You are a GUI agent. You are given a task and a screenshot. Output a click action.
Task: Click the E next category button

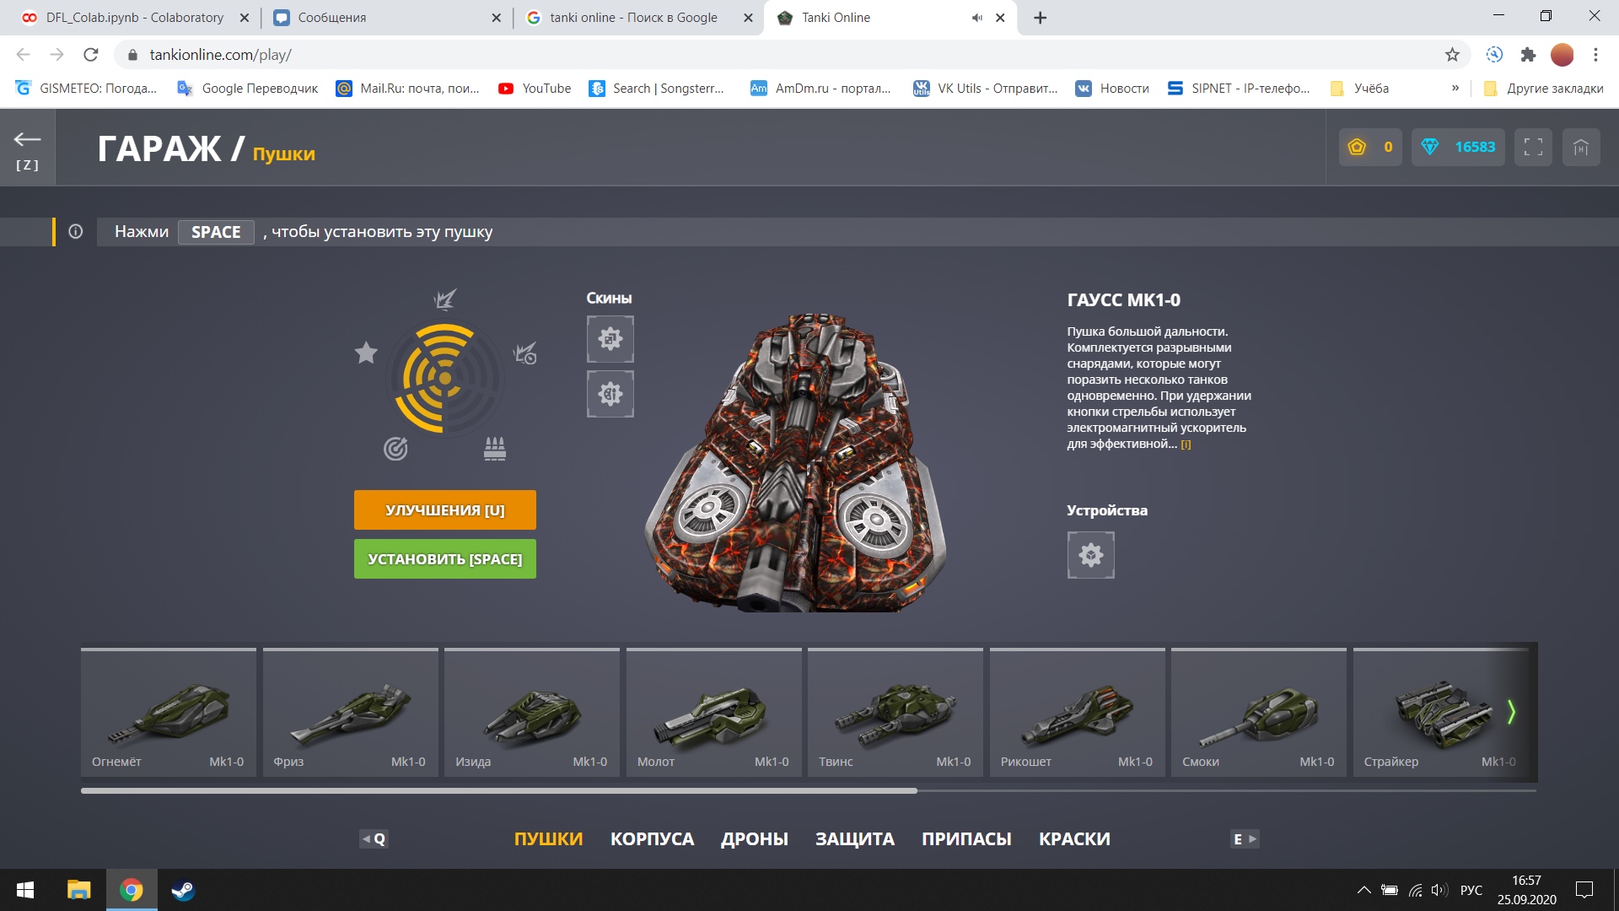(1245, 838)
